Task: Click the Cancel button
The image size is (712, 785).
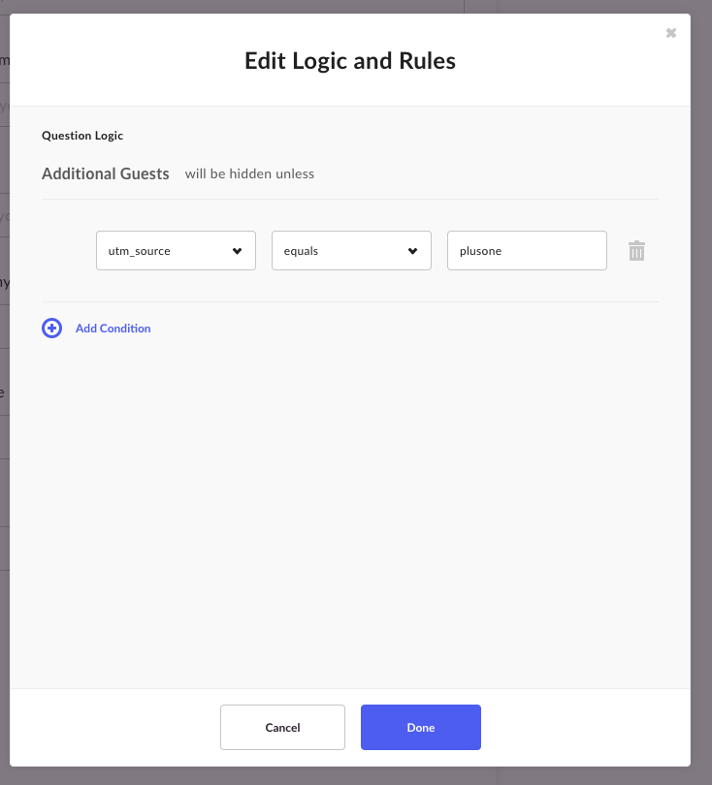Action: tap(282, 728)
